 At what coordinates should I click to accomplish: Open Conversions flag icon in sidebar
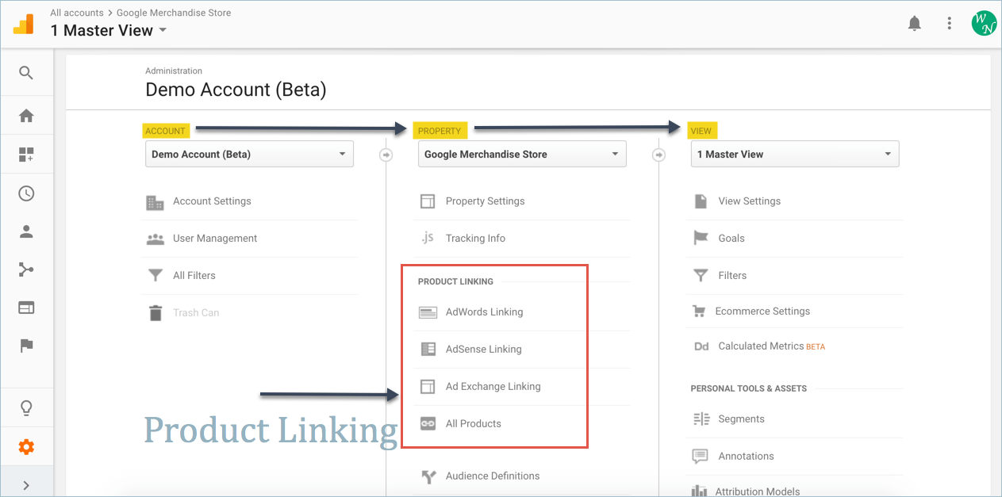pos(26,346)
